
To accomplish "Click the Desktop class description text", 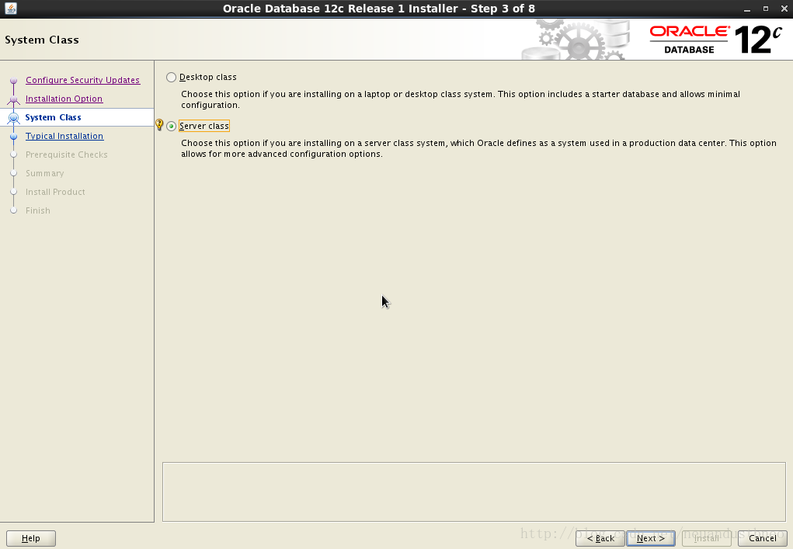I will [461, 99].
